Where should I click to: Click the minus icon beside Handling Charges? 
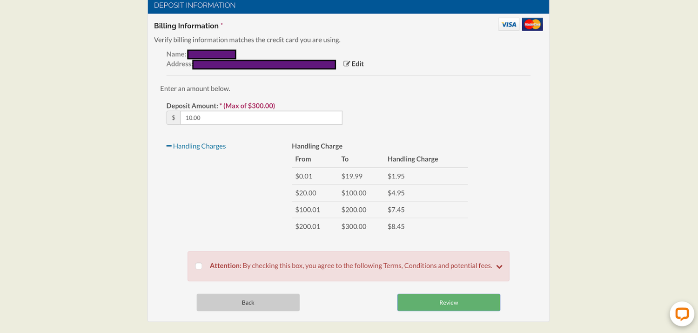[x=168, y=146]
